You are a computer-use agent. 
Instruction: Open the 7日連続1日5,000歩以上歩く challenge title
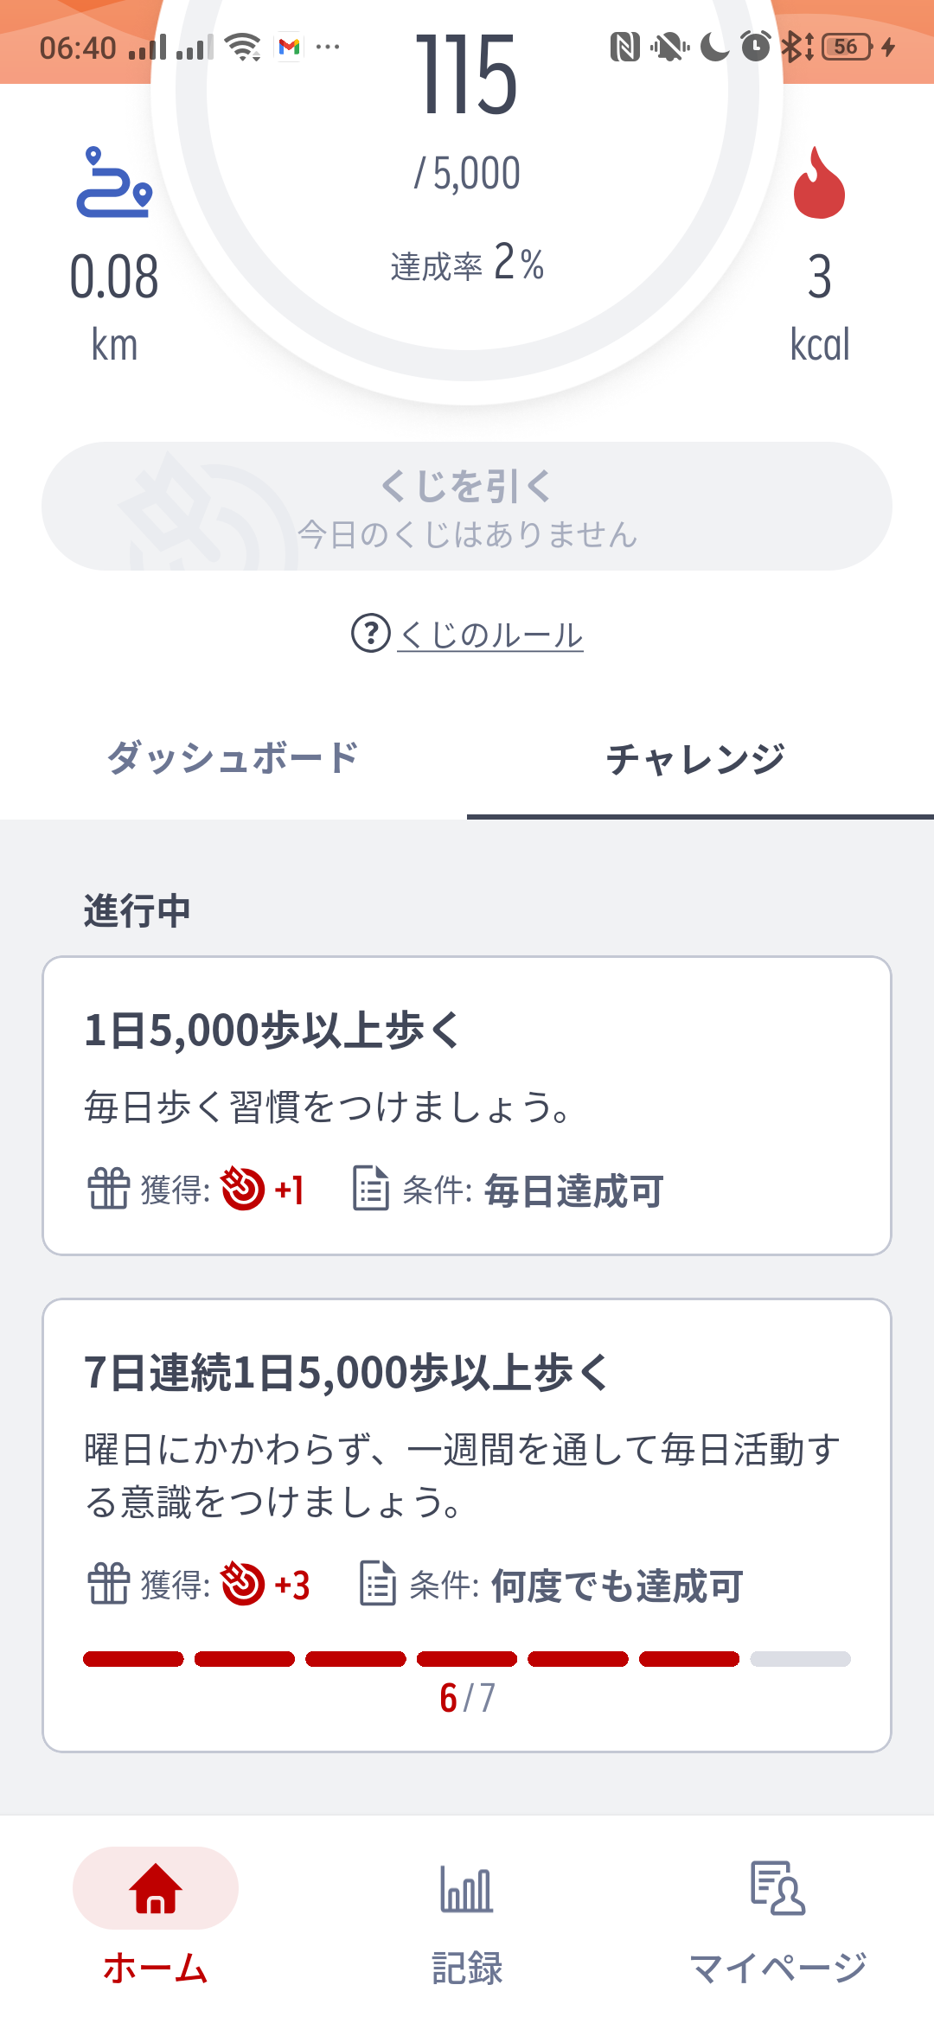pyautogui.click(x=348, y=1373)
